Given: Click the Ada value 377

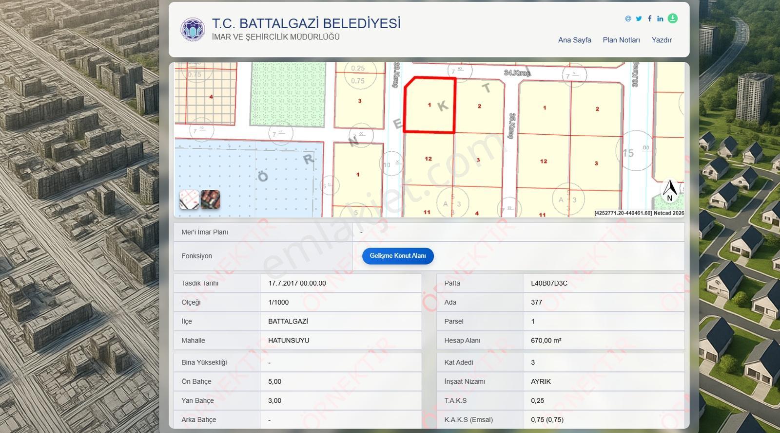Looking at the screenshot, I should click(x=536, y=302).
